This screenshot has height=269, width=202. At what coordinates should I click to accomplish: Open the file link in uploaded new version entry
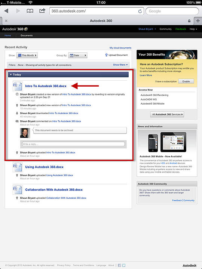pyautogui.click(x=76, y=105)
